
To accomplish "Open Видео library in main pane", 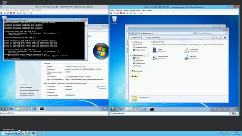I will click(157, 50).
